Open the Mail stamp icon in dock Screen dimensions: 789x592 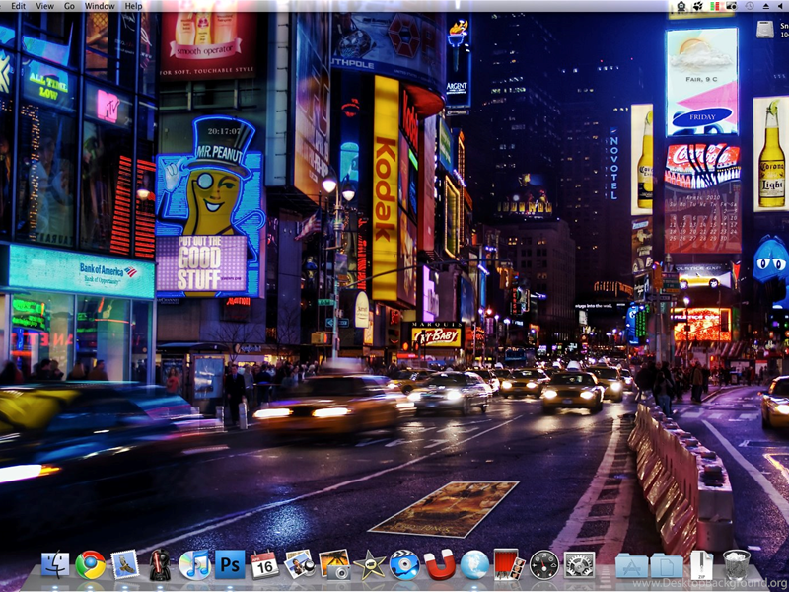click(124, 564)
